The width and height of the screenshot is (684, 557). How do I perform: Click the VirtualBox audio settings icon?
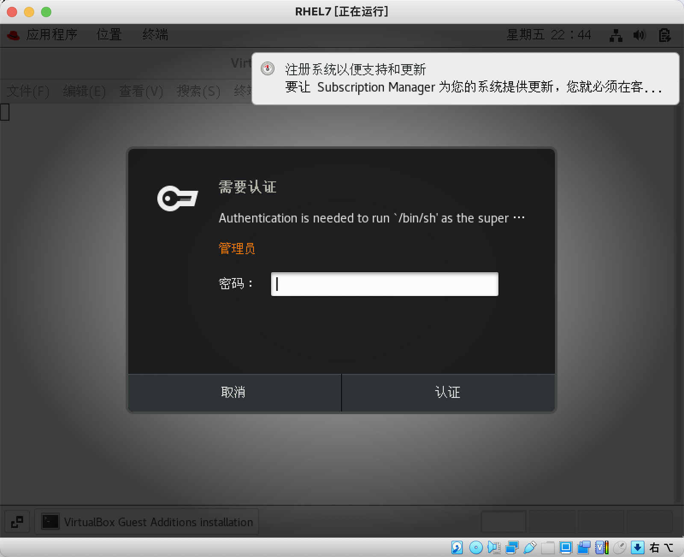(x=494, y=548)
